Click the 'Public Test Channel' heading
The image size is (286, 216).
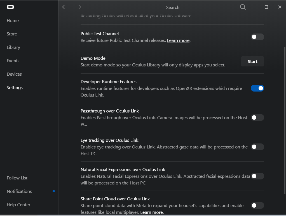coord(100,34)
